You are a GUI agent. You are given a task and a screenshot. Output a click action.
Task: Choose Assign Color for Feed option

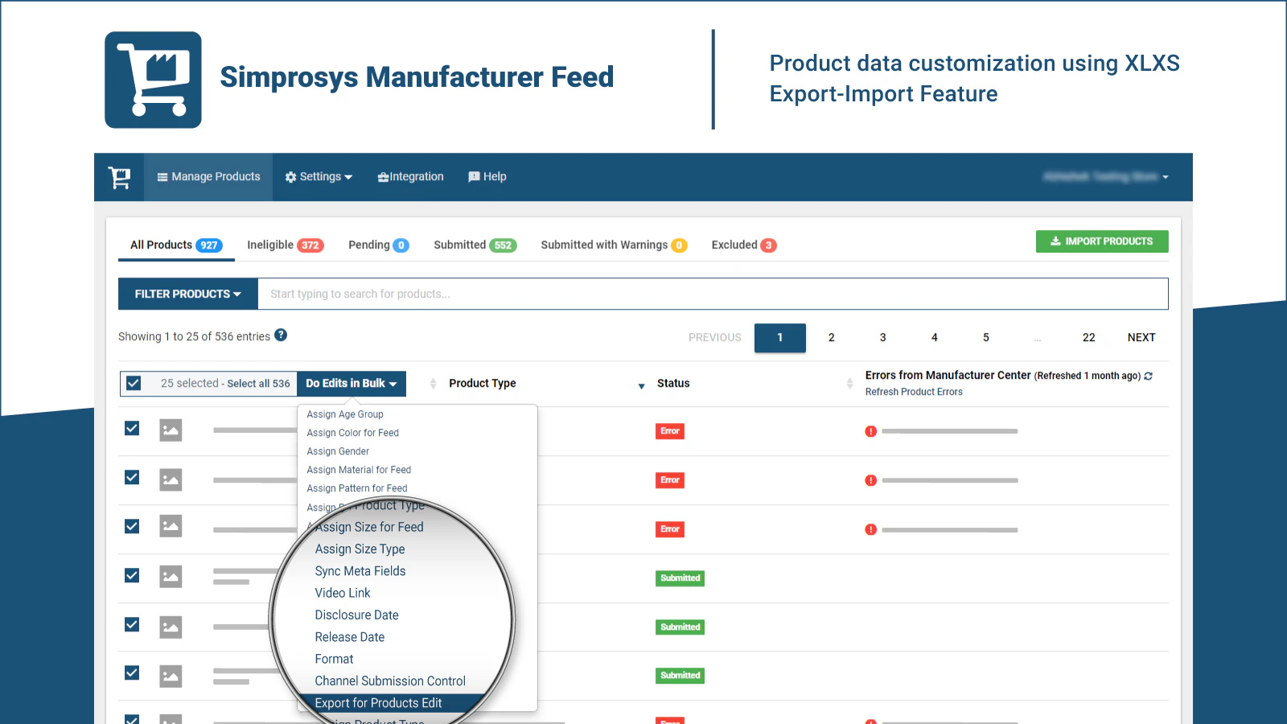click(353, 433)
